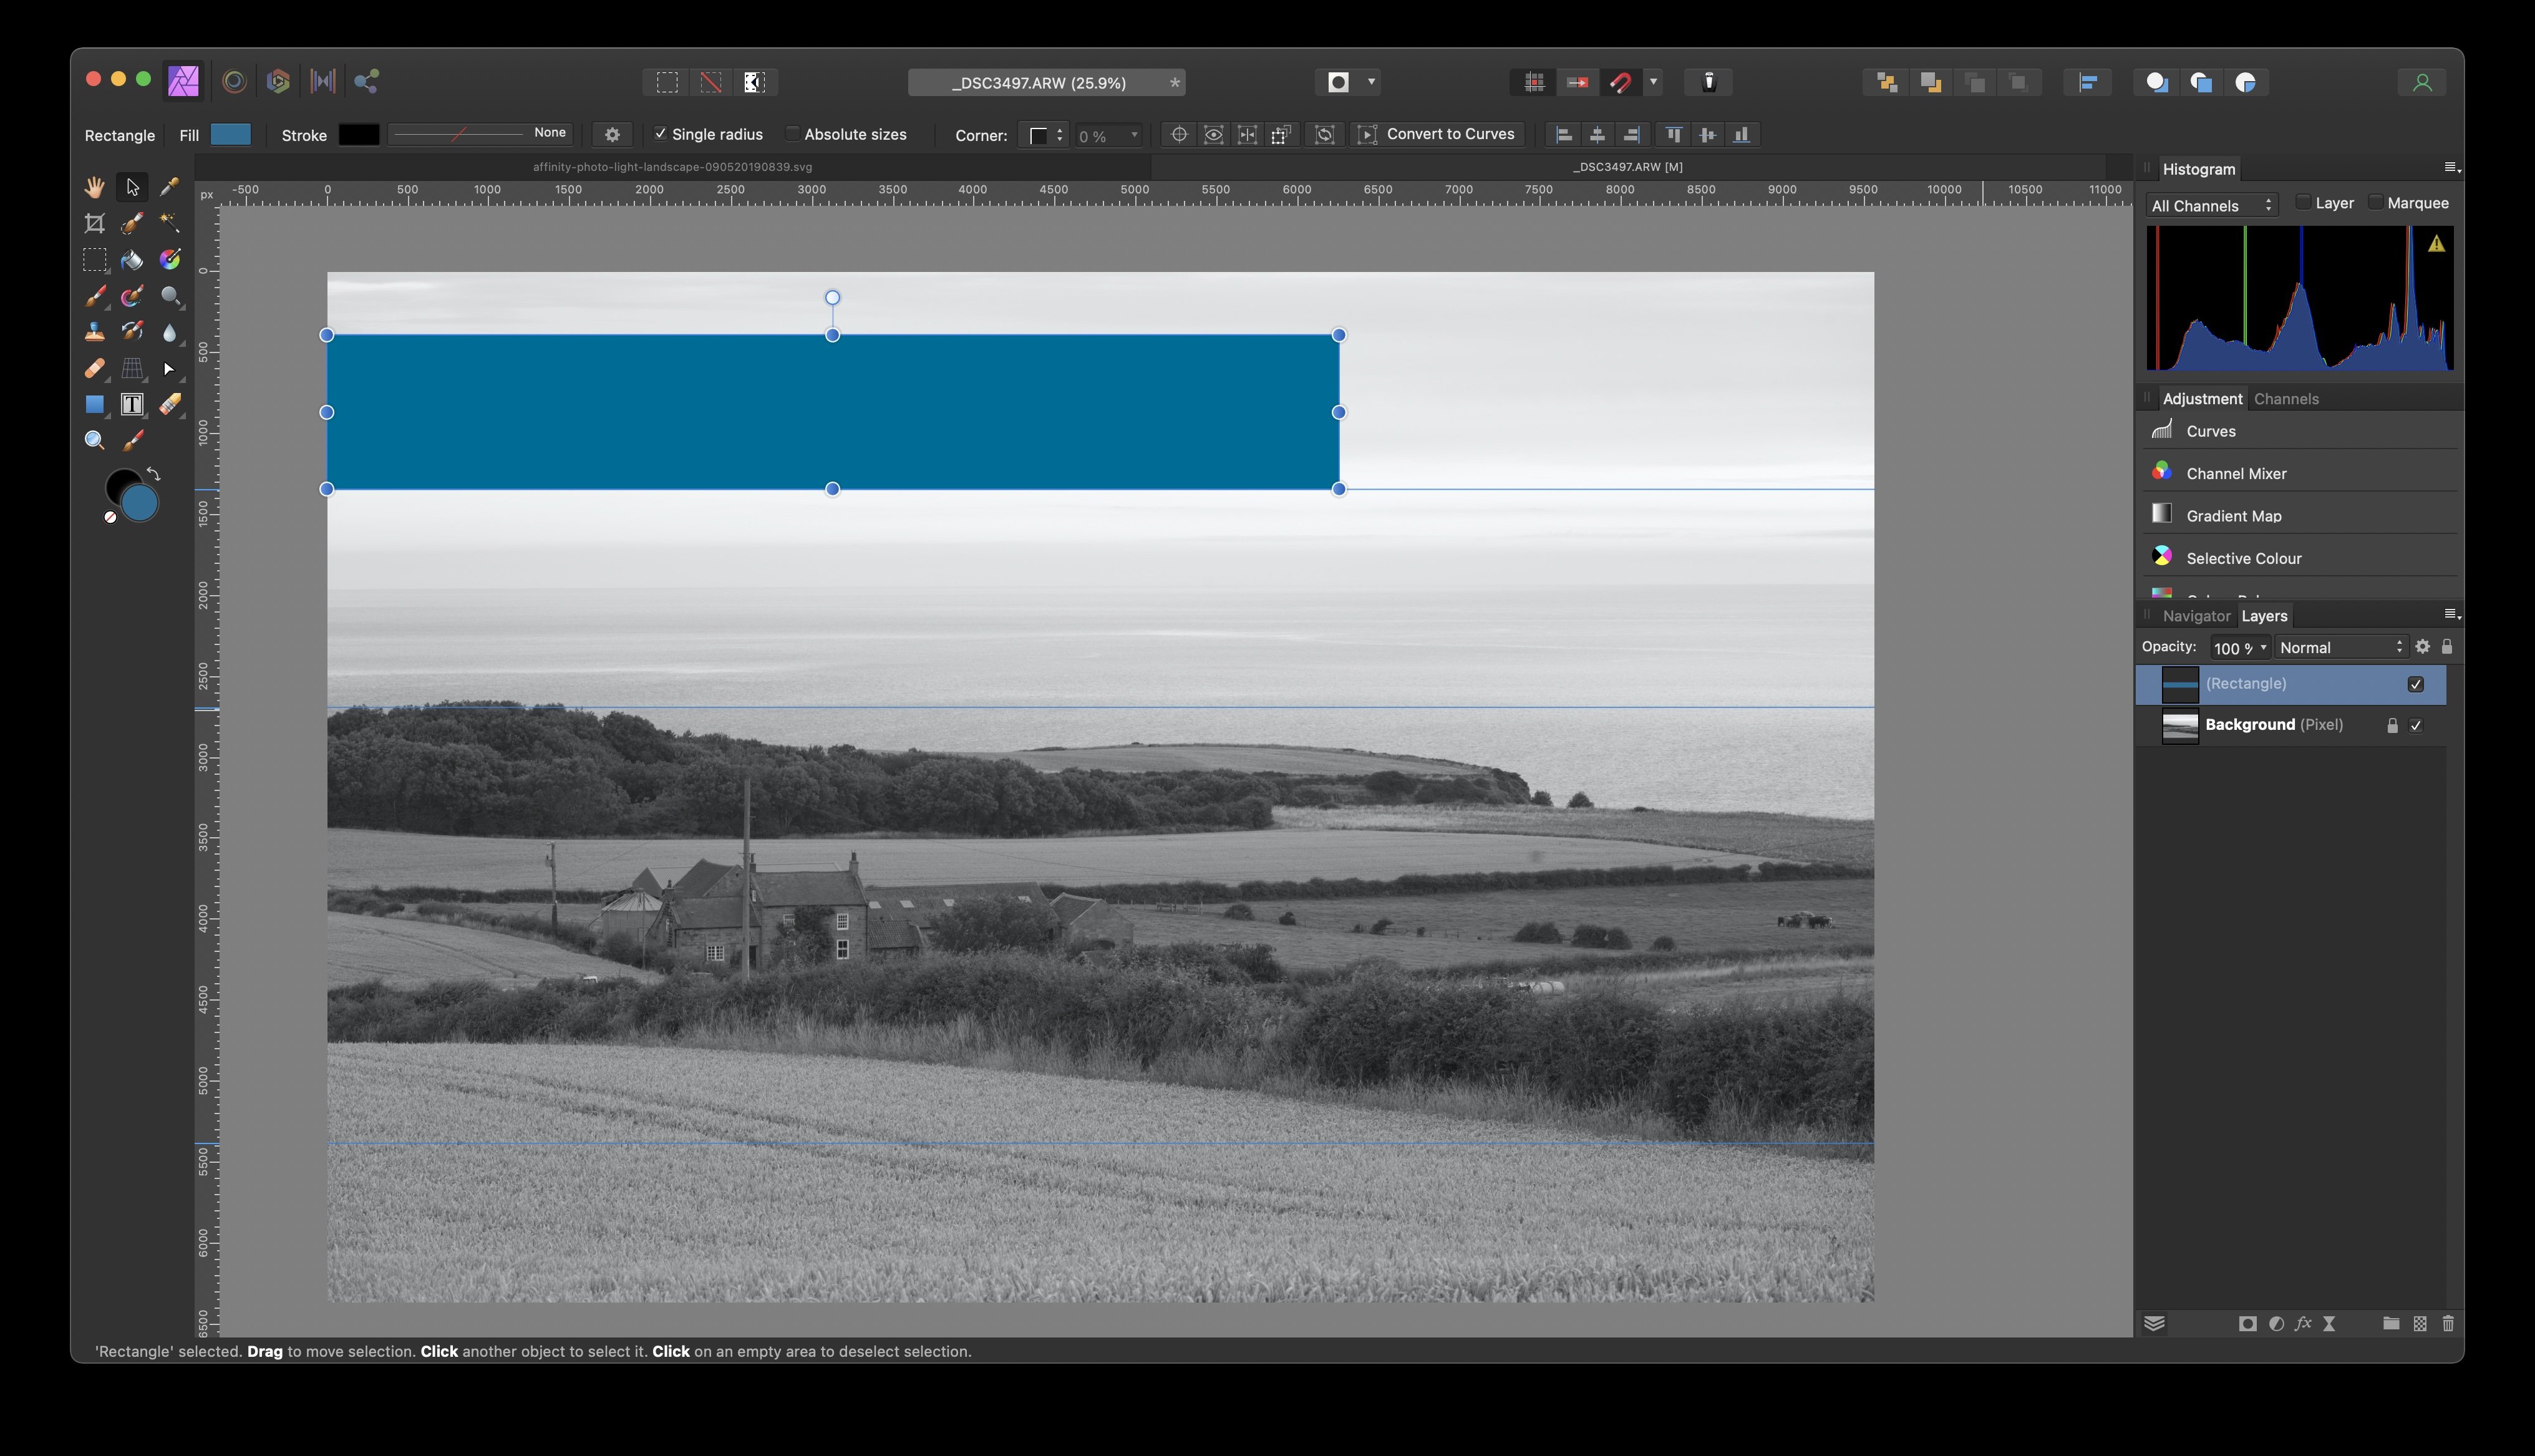The image size is (2535, 1456).
Task: Choose the Flood Fill bucket tool
Action: click(x=132, y=260)
